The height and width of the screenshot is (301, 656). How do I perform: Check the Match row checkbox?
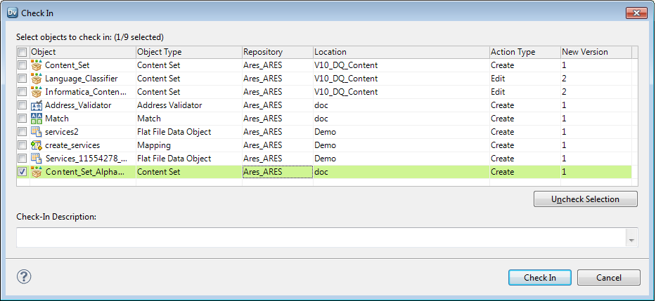coord(22,119)
